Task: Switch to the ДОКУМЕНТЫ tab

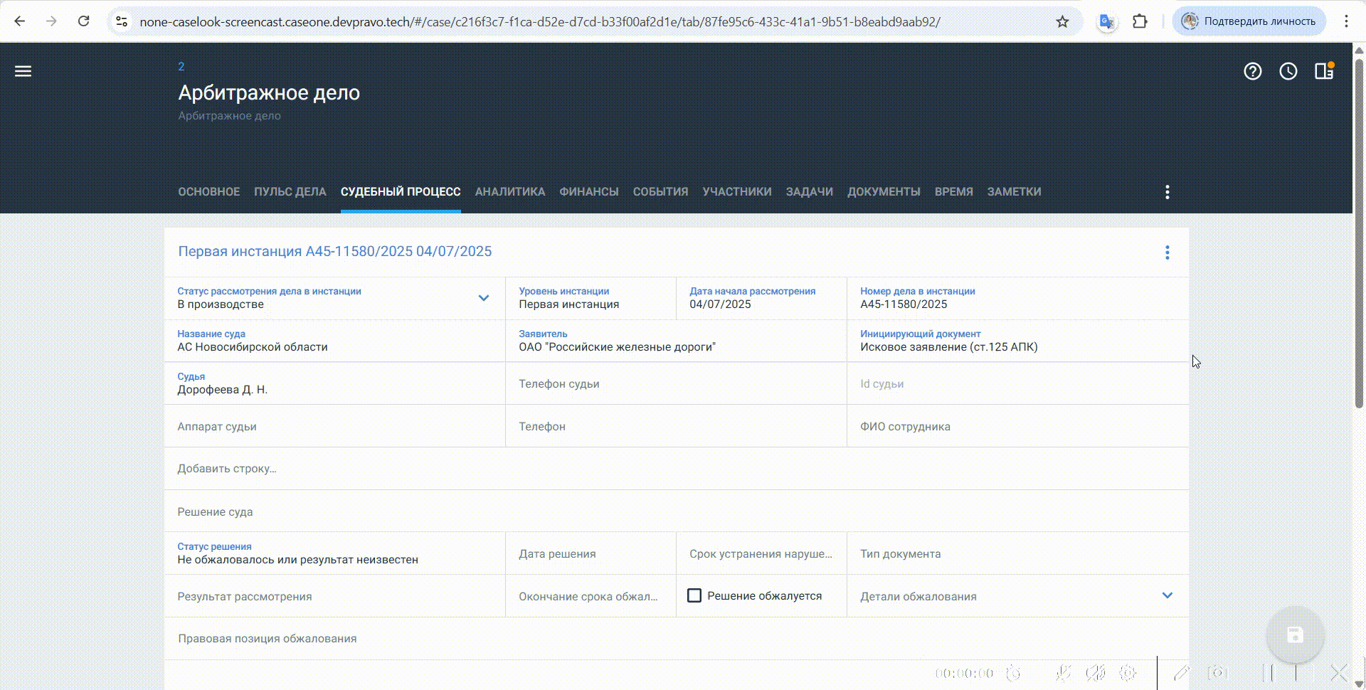Action: pyautogui.click(x=884, y=192)
